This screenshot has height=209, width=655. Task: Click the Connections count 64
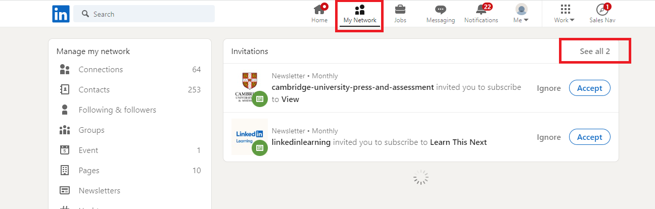click(196, 70)
